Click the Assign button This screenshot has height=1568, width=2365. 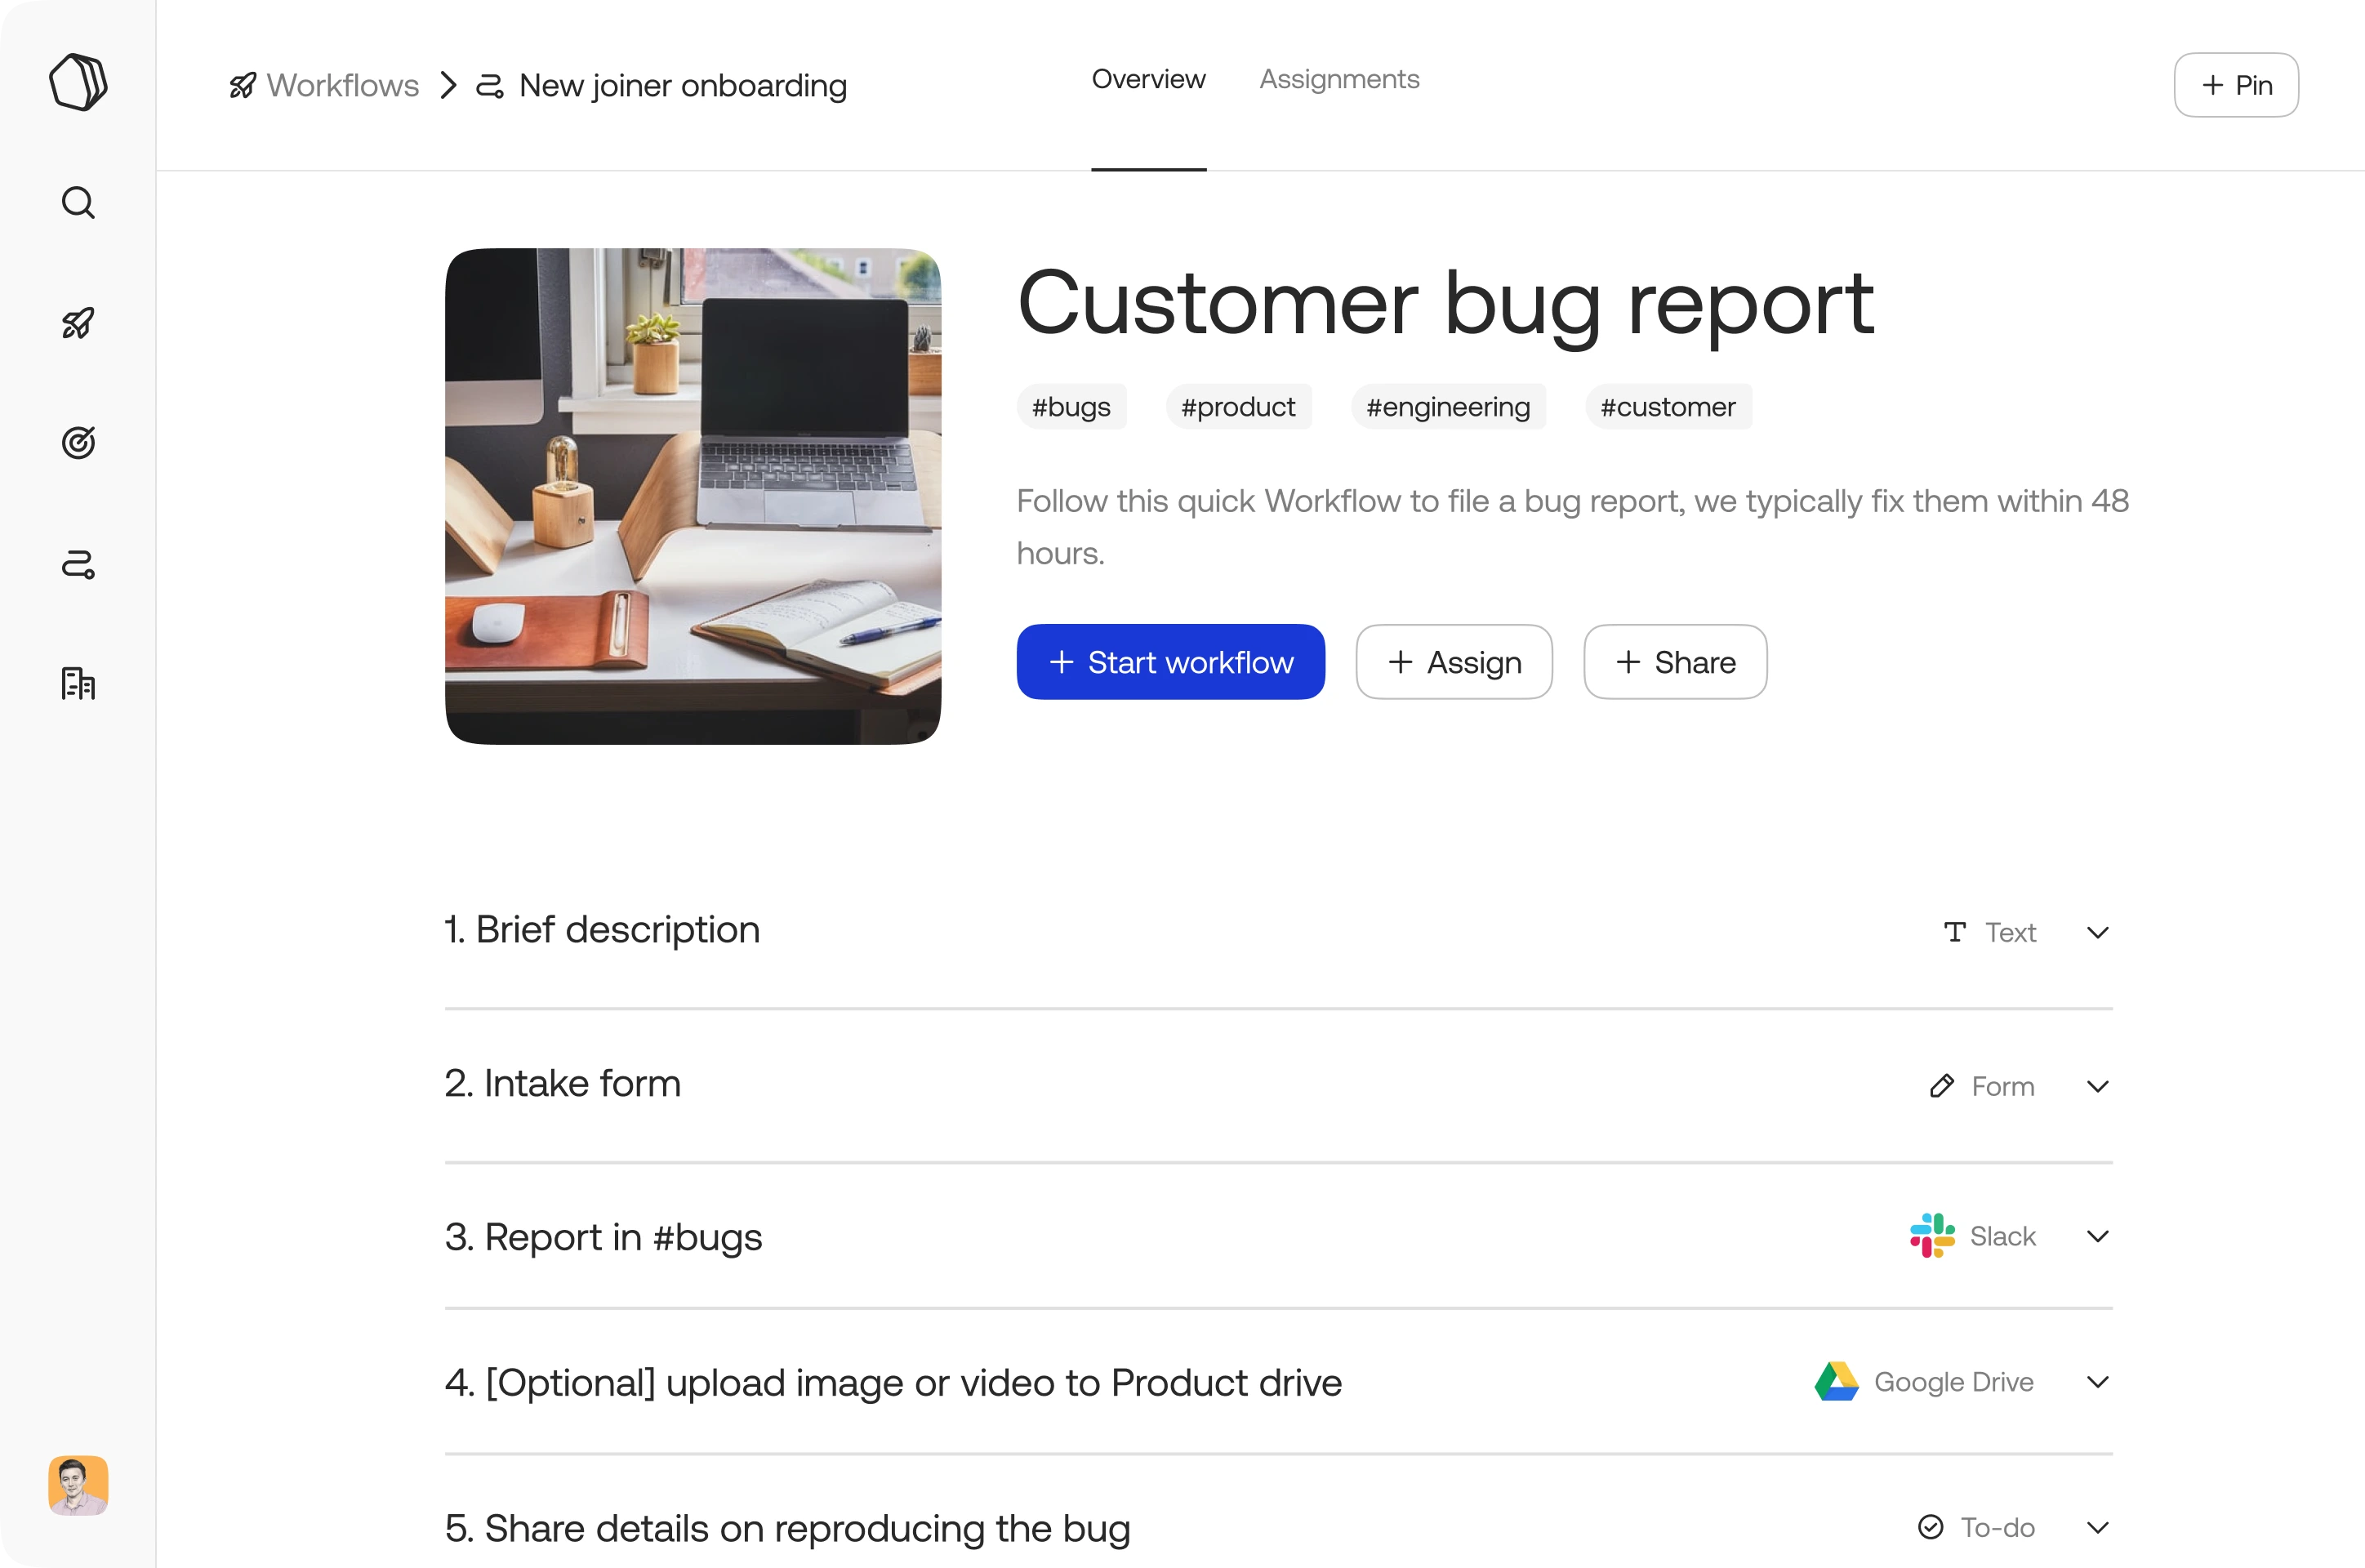coord(1454,662)
